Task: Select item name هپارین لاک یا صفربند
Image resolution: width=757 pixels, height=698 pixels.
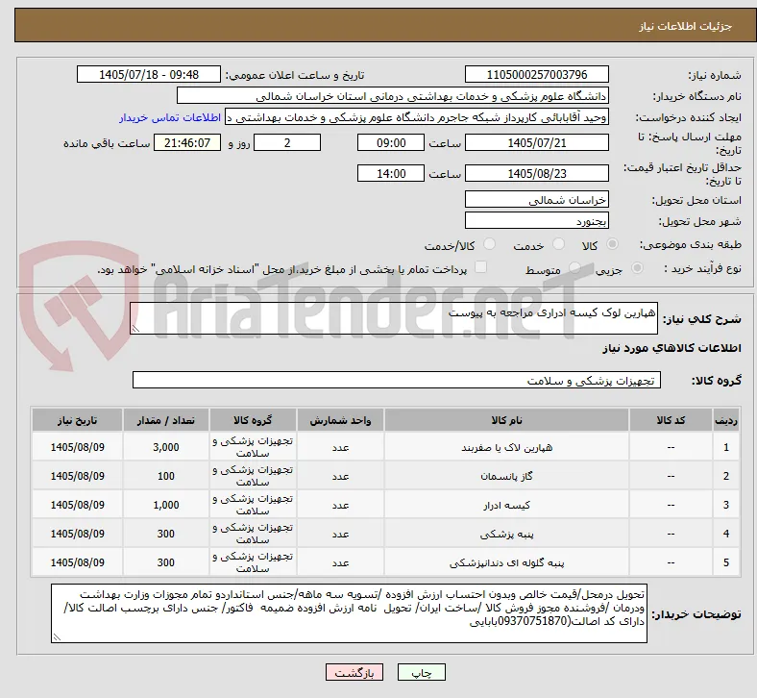Action: [x=507, y=448]
